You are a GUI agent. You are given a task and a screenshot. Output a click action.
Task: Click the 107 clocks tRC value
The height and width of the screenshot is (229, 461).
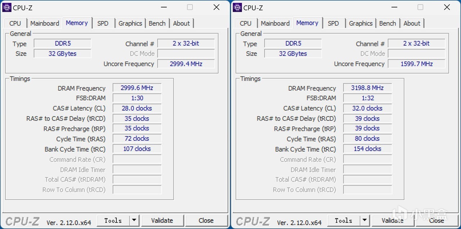point(137,149)
